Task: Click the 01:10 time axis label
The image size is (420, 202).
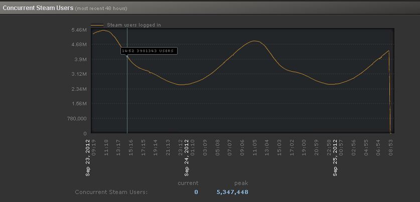Action: click(193, 147)
